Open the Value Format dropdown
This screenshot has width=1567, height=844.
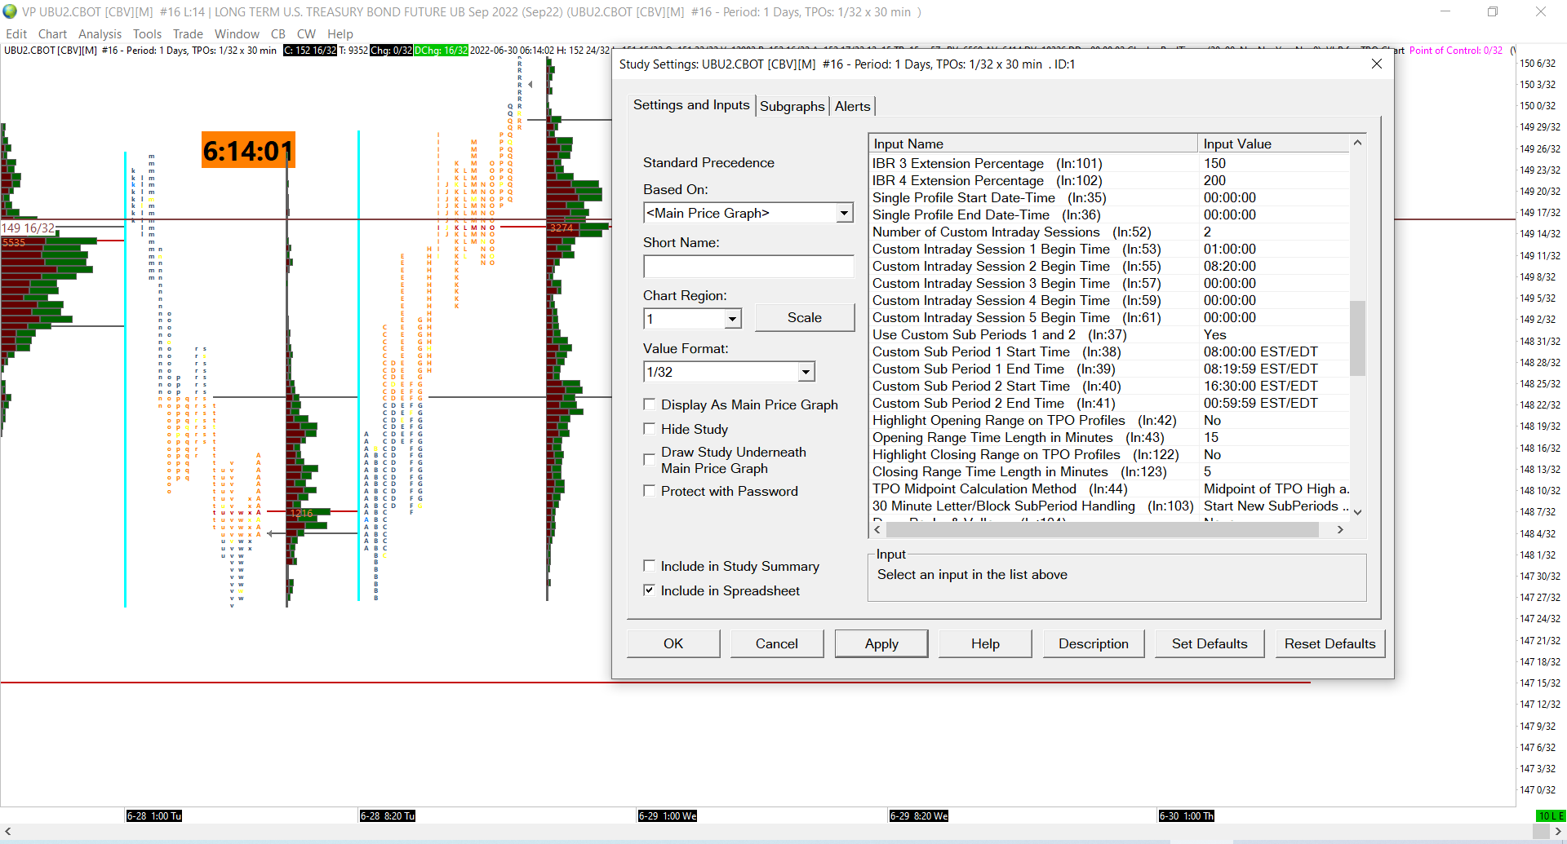[x=806, y=372]
